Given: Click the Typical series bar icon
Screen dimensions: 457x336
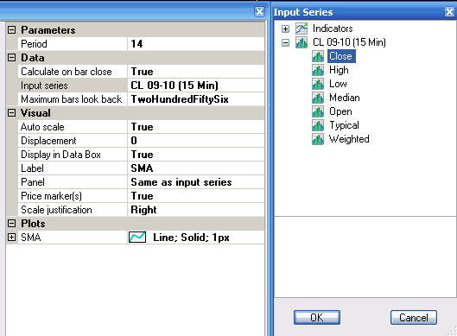Looking at the screenshot, I should point(318,125).
